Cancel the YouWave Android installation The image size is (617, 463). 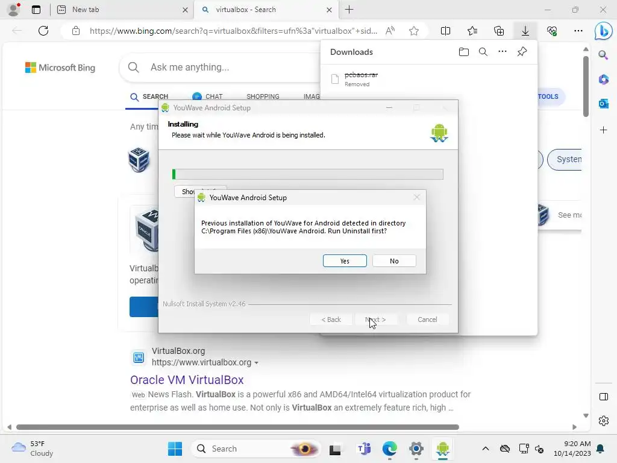[x=427, y=320]
